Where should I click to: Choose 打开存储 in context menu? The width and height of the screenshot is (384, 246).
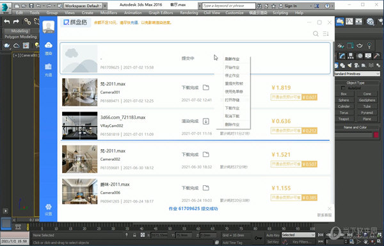232,100
